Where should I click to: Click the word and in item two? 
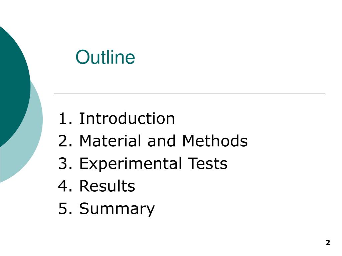[x=162, y=141]
